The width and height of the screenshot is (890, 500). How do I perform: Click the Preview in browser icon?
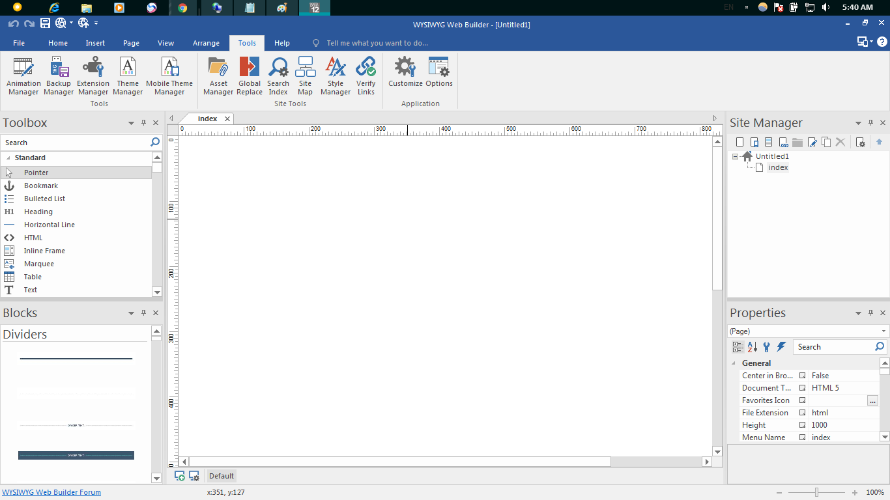point(61,23)
